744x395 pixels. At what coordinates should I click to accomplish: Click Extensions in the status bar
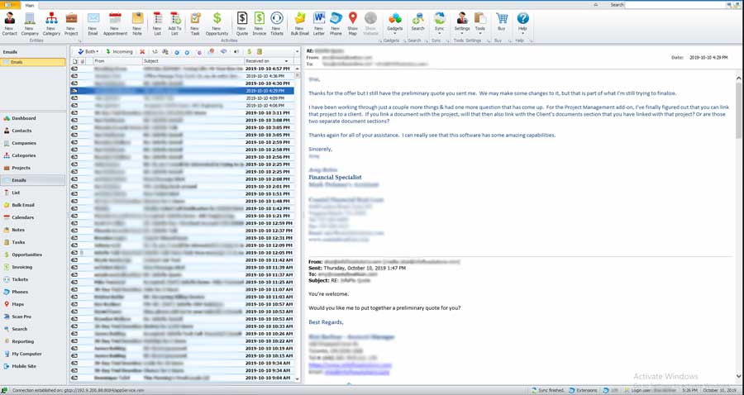[583, 390]
